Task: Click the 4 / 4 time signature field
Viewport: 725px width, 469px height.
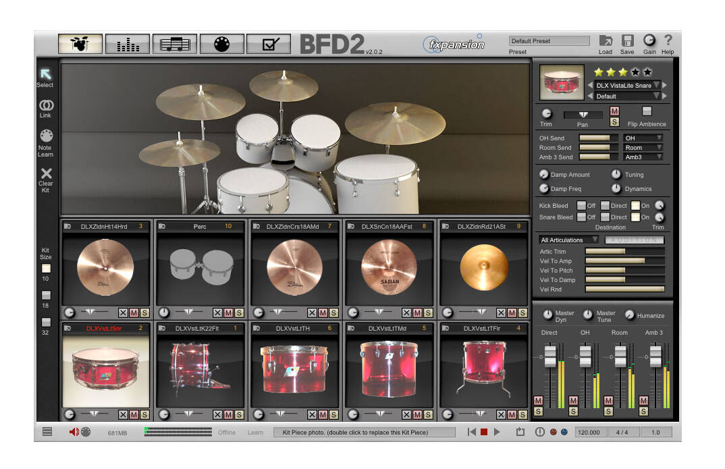Action: (622, 433)
